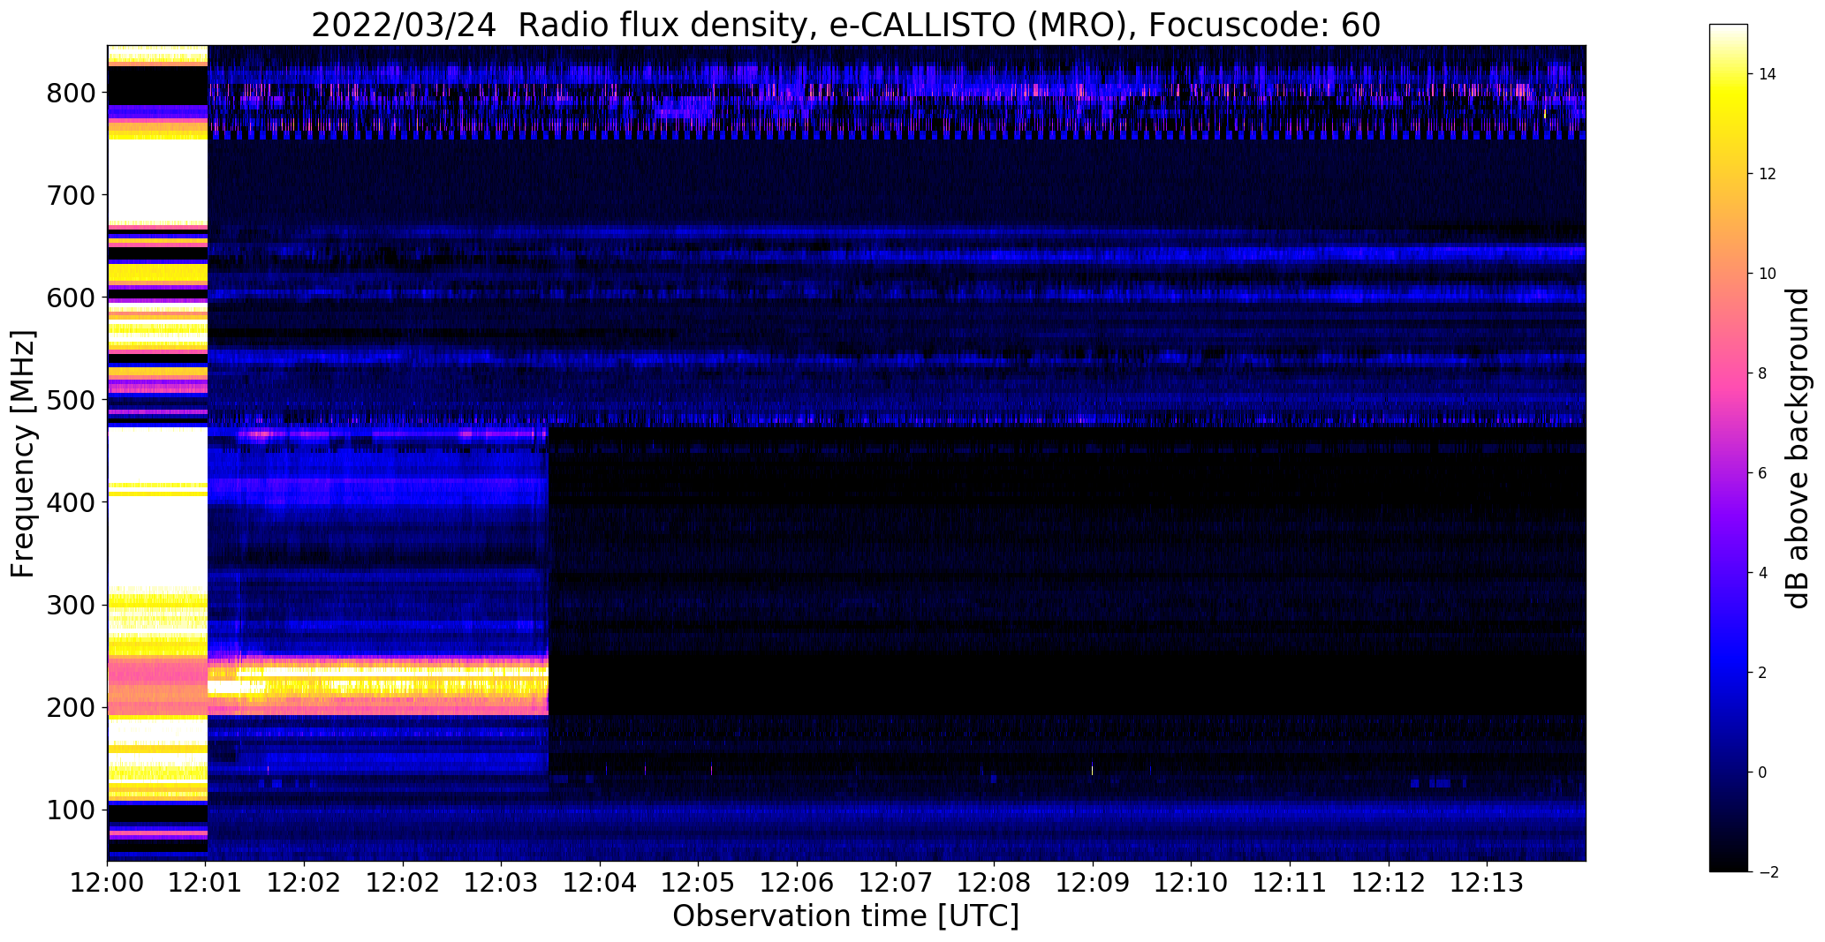Viewport: 1825px width, 942px height.
Task: Click the '12:05' time tick label
Action: click(x=699, y=882)
